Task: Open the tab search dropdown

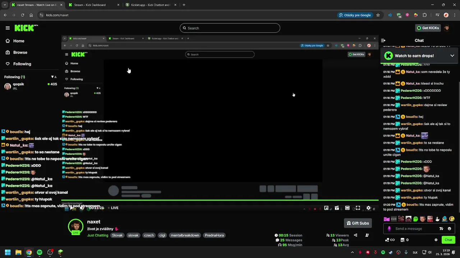Action: [5, 5]
